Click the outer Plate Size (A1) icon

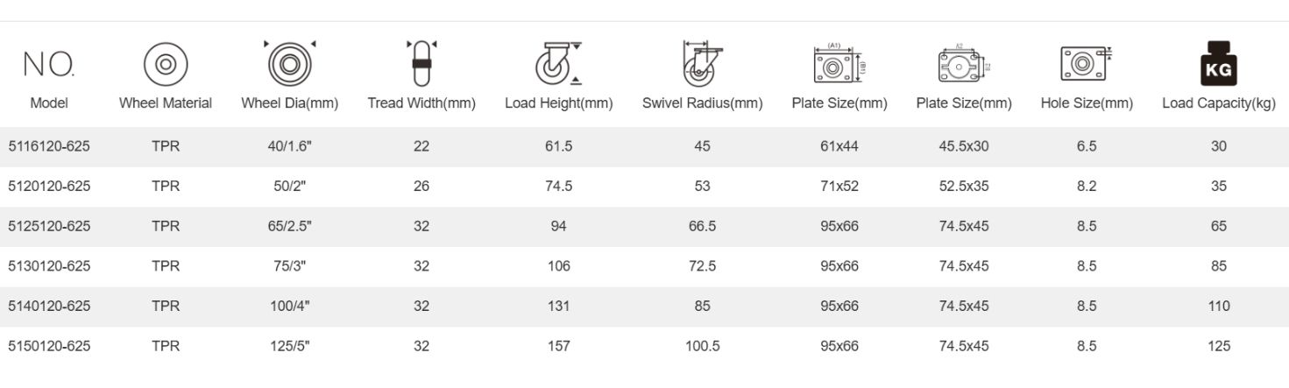[x=839, y=64]
